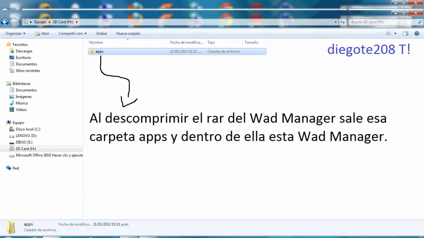Open the Compartir con menu

[73, 34]
